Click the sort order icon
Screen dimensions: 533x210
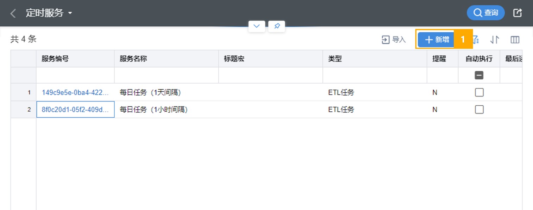tap(495, 40)
